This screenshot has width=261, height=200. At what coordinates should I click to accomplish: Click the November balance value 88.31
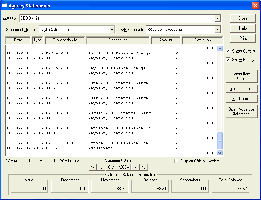pyautogui.click(x=121, y=189)
